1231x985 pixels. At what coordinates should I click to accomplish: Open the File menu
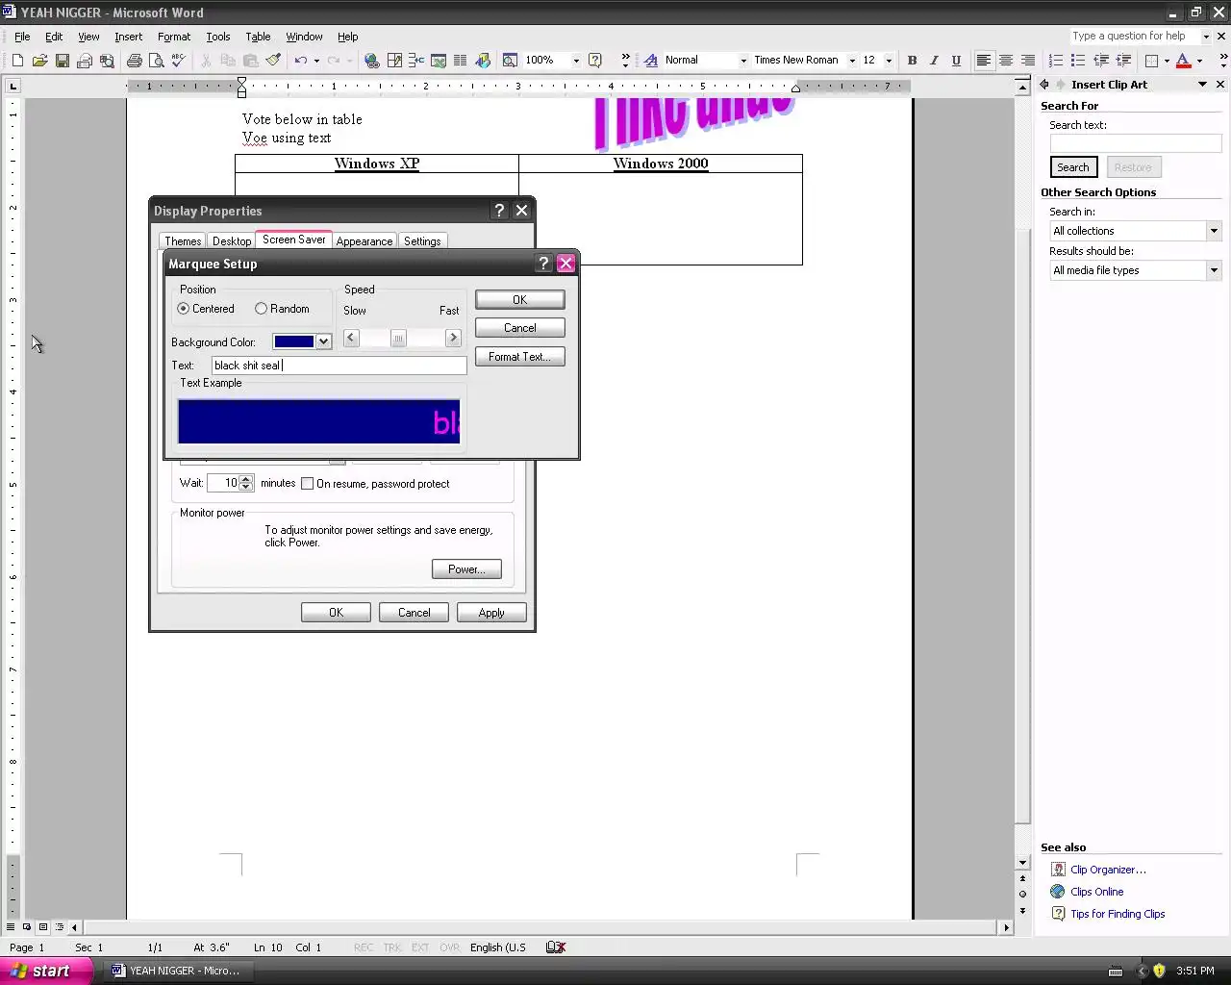[x=22, y=37]
